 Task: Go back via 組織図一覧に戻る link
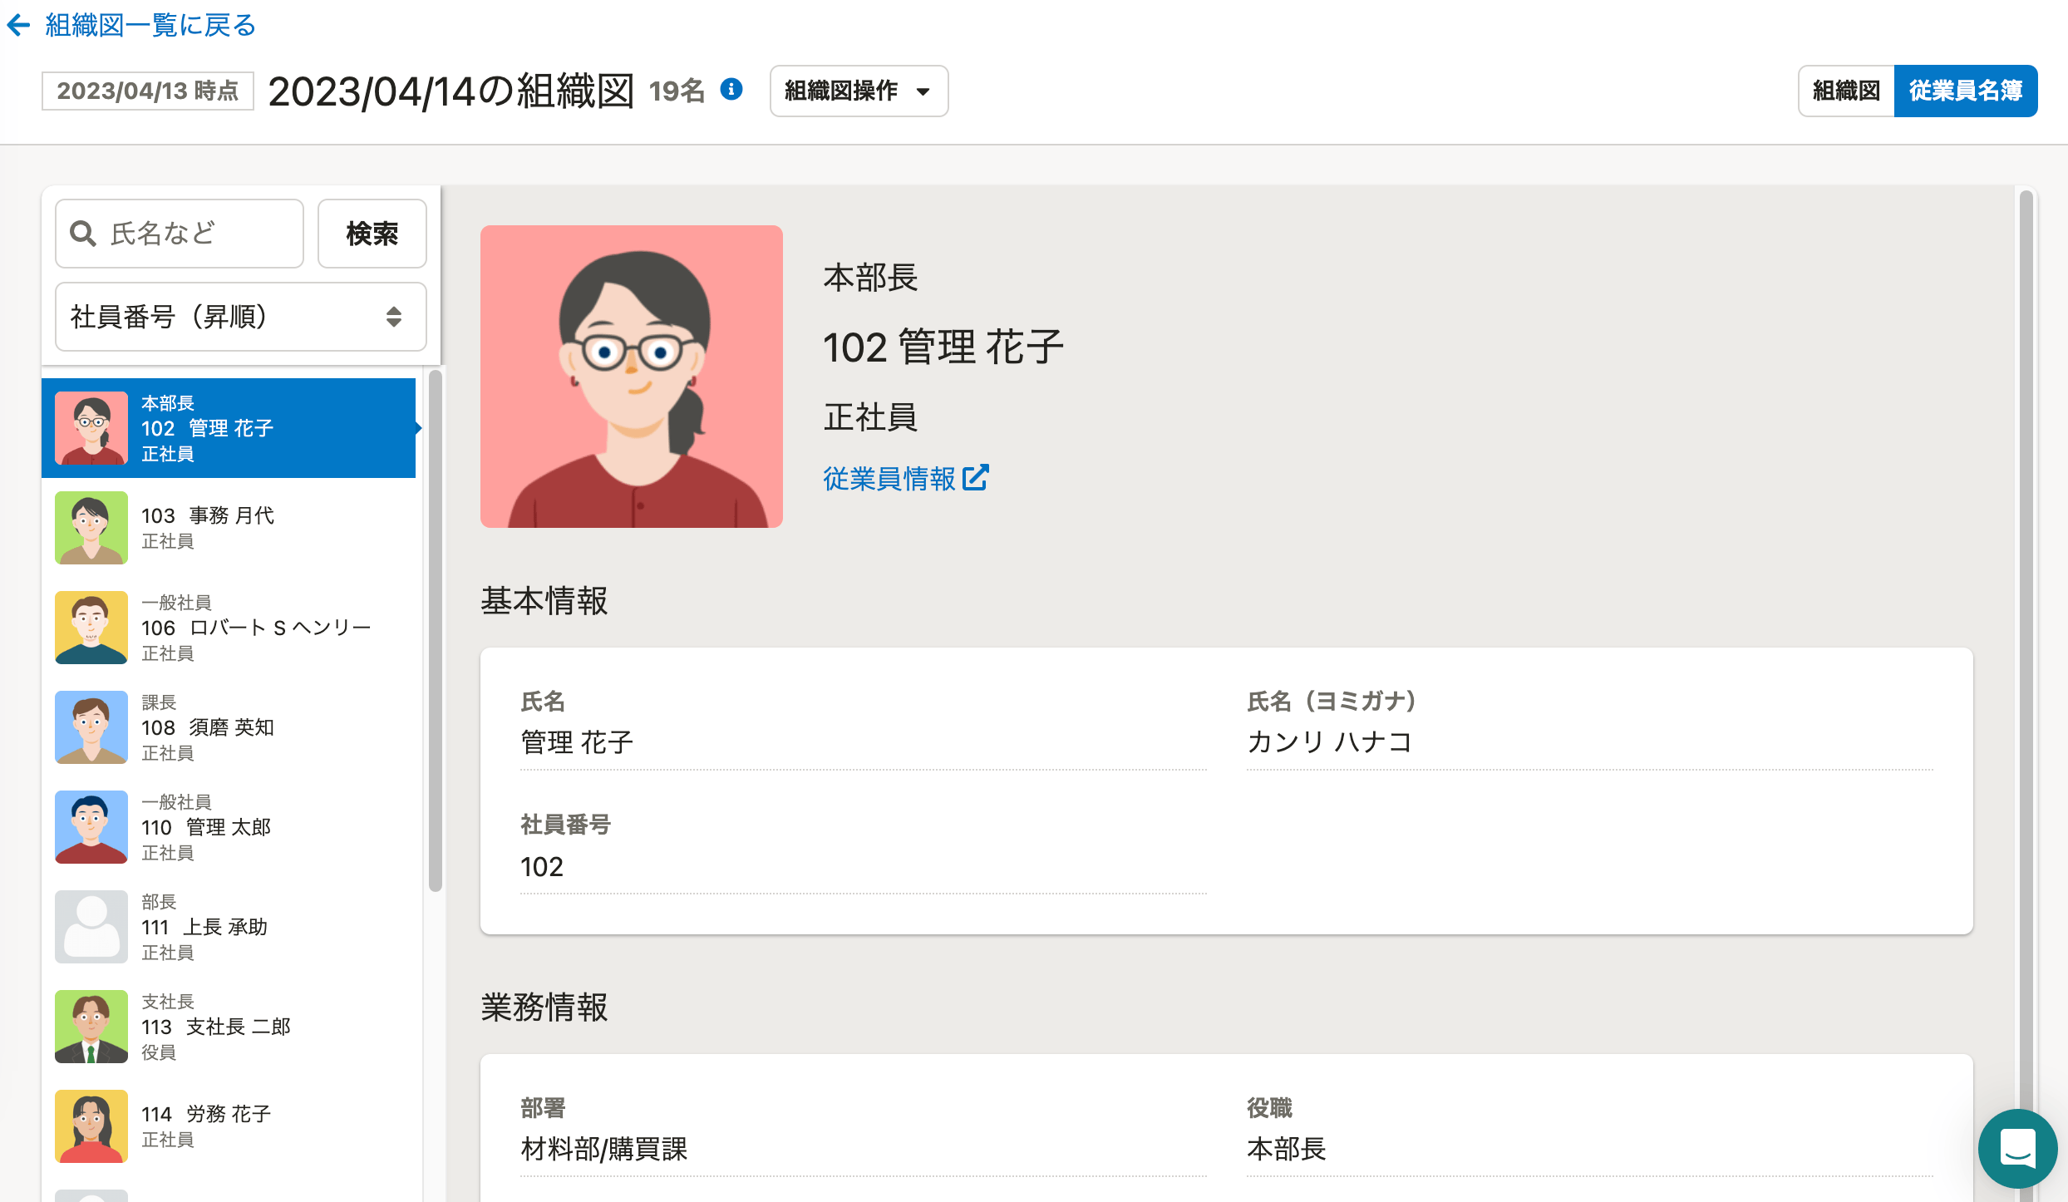[150, 26]
